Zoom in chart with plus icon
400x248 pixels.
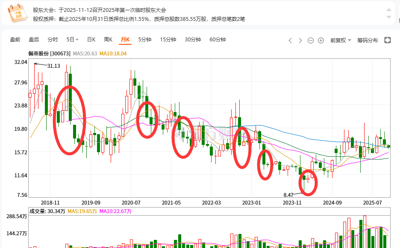(321, 40)
